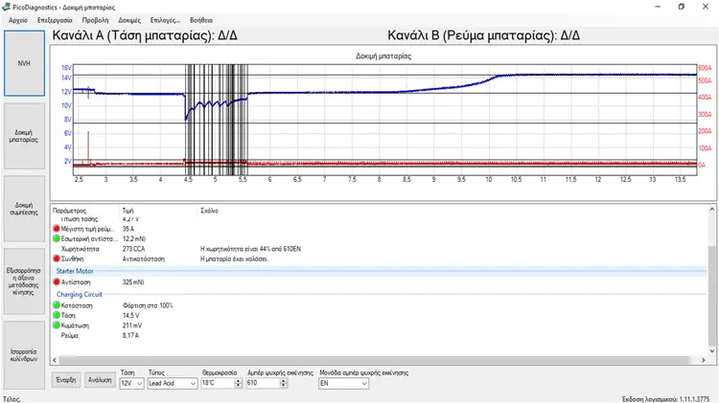Open the Ισορροπία κυλίνδρων sidebar test
Screen dimensions: 719x403
coord(24,355)
